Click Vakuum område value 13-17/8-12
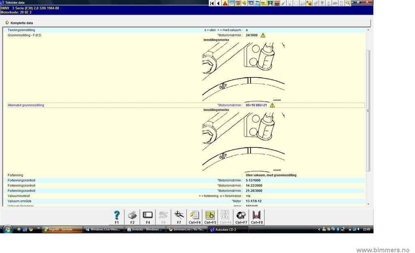Screen dimensions: 415x253 coord(254,201)
